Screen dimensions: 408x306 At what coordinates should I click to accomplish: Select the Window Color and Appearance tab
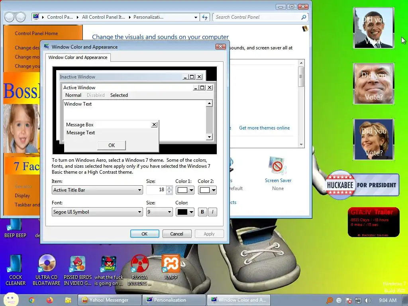point(78,57)
